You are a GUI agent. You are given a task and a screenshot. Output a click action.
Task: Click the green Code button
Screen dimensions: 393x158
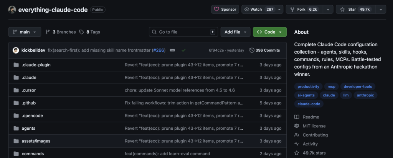point(269,32)
